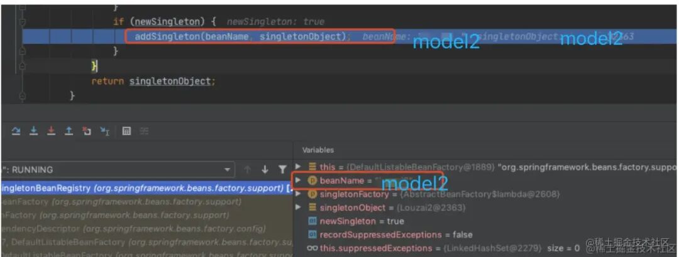Image resolution: width=679 pixels, height=257 pixels.
Task: Select the eanFactory (org.springframework.beans.factory.support) frame
Action: (x=146, y=201)
